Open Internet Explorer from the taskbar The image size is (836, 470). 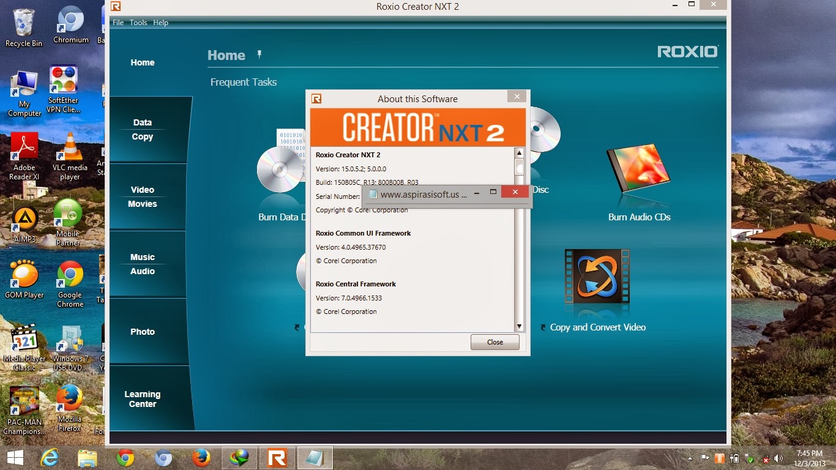click(50, 457)
